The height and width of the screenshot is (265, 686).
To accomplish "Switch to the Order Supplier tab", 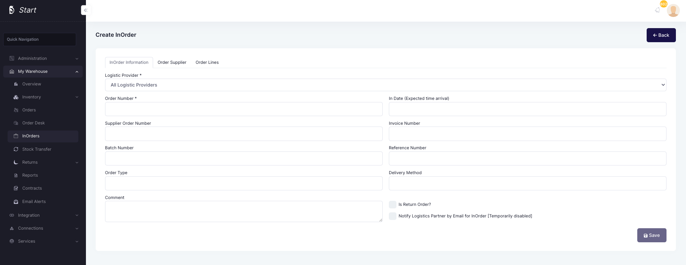I will [x=172, y=62].
